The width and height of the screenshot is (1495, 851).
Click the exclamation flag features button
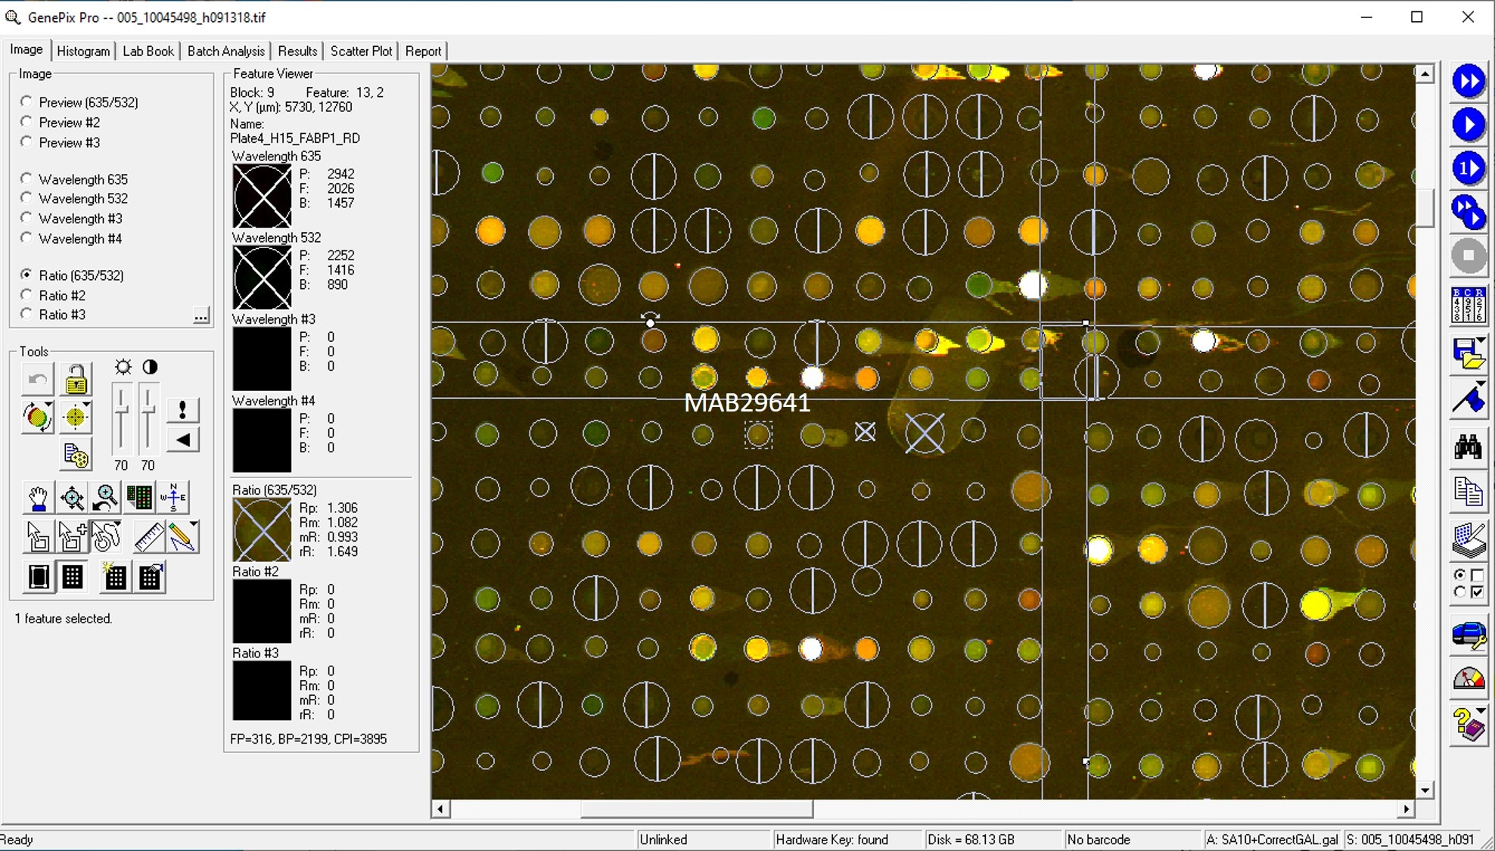click(182, 410)
